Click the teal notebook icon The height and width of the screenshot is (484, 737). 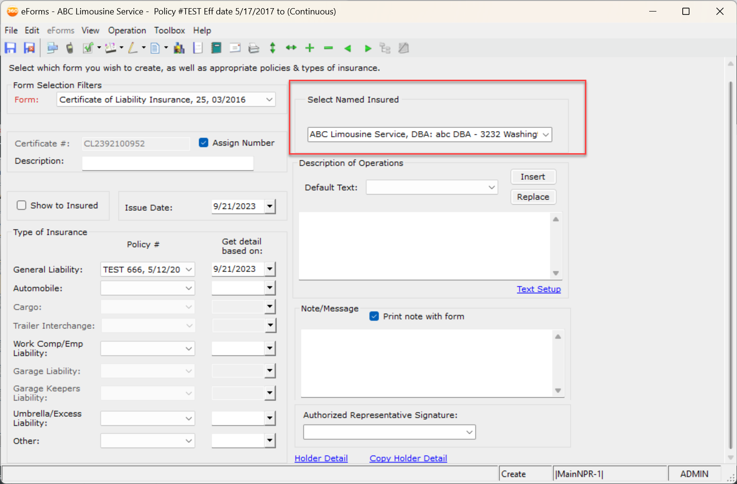tap(216, 48)
